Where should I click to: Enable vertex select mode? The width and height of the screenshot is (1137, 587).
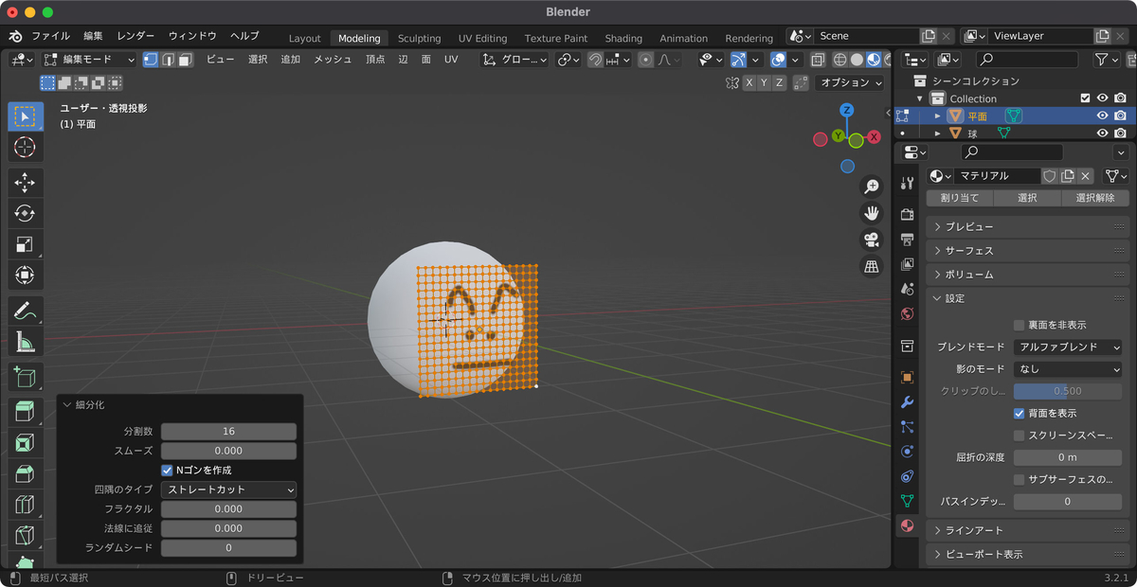(151, 59)
